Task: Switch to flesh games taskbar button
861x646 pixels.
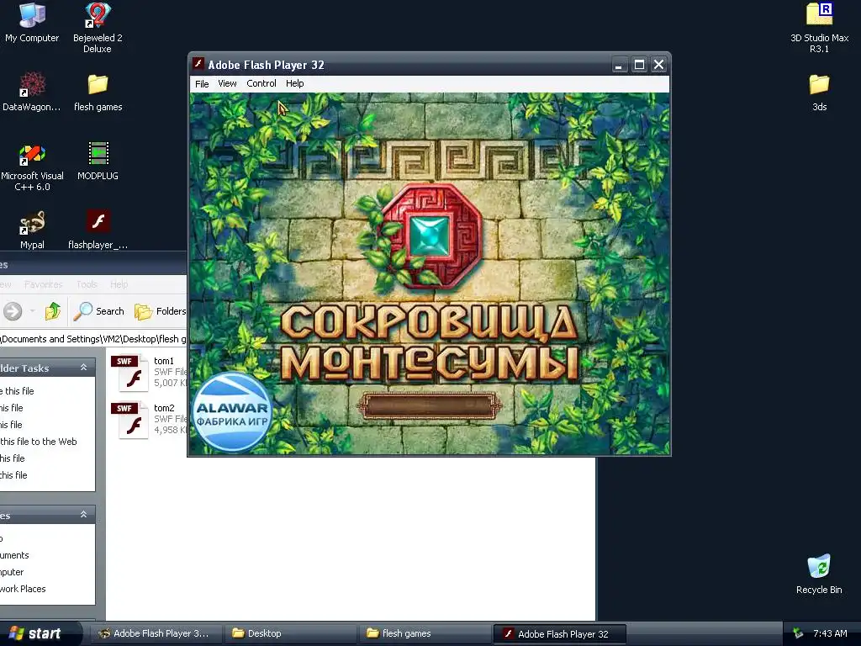Action: point(424,633)
